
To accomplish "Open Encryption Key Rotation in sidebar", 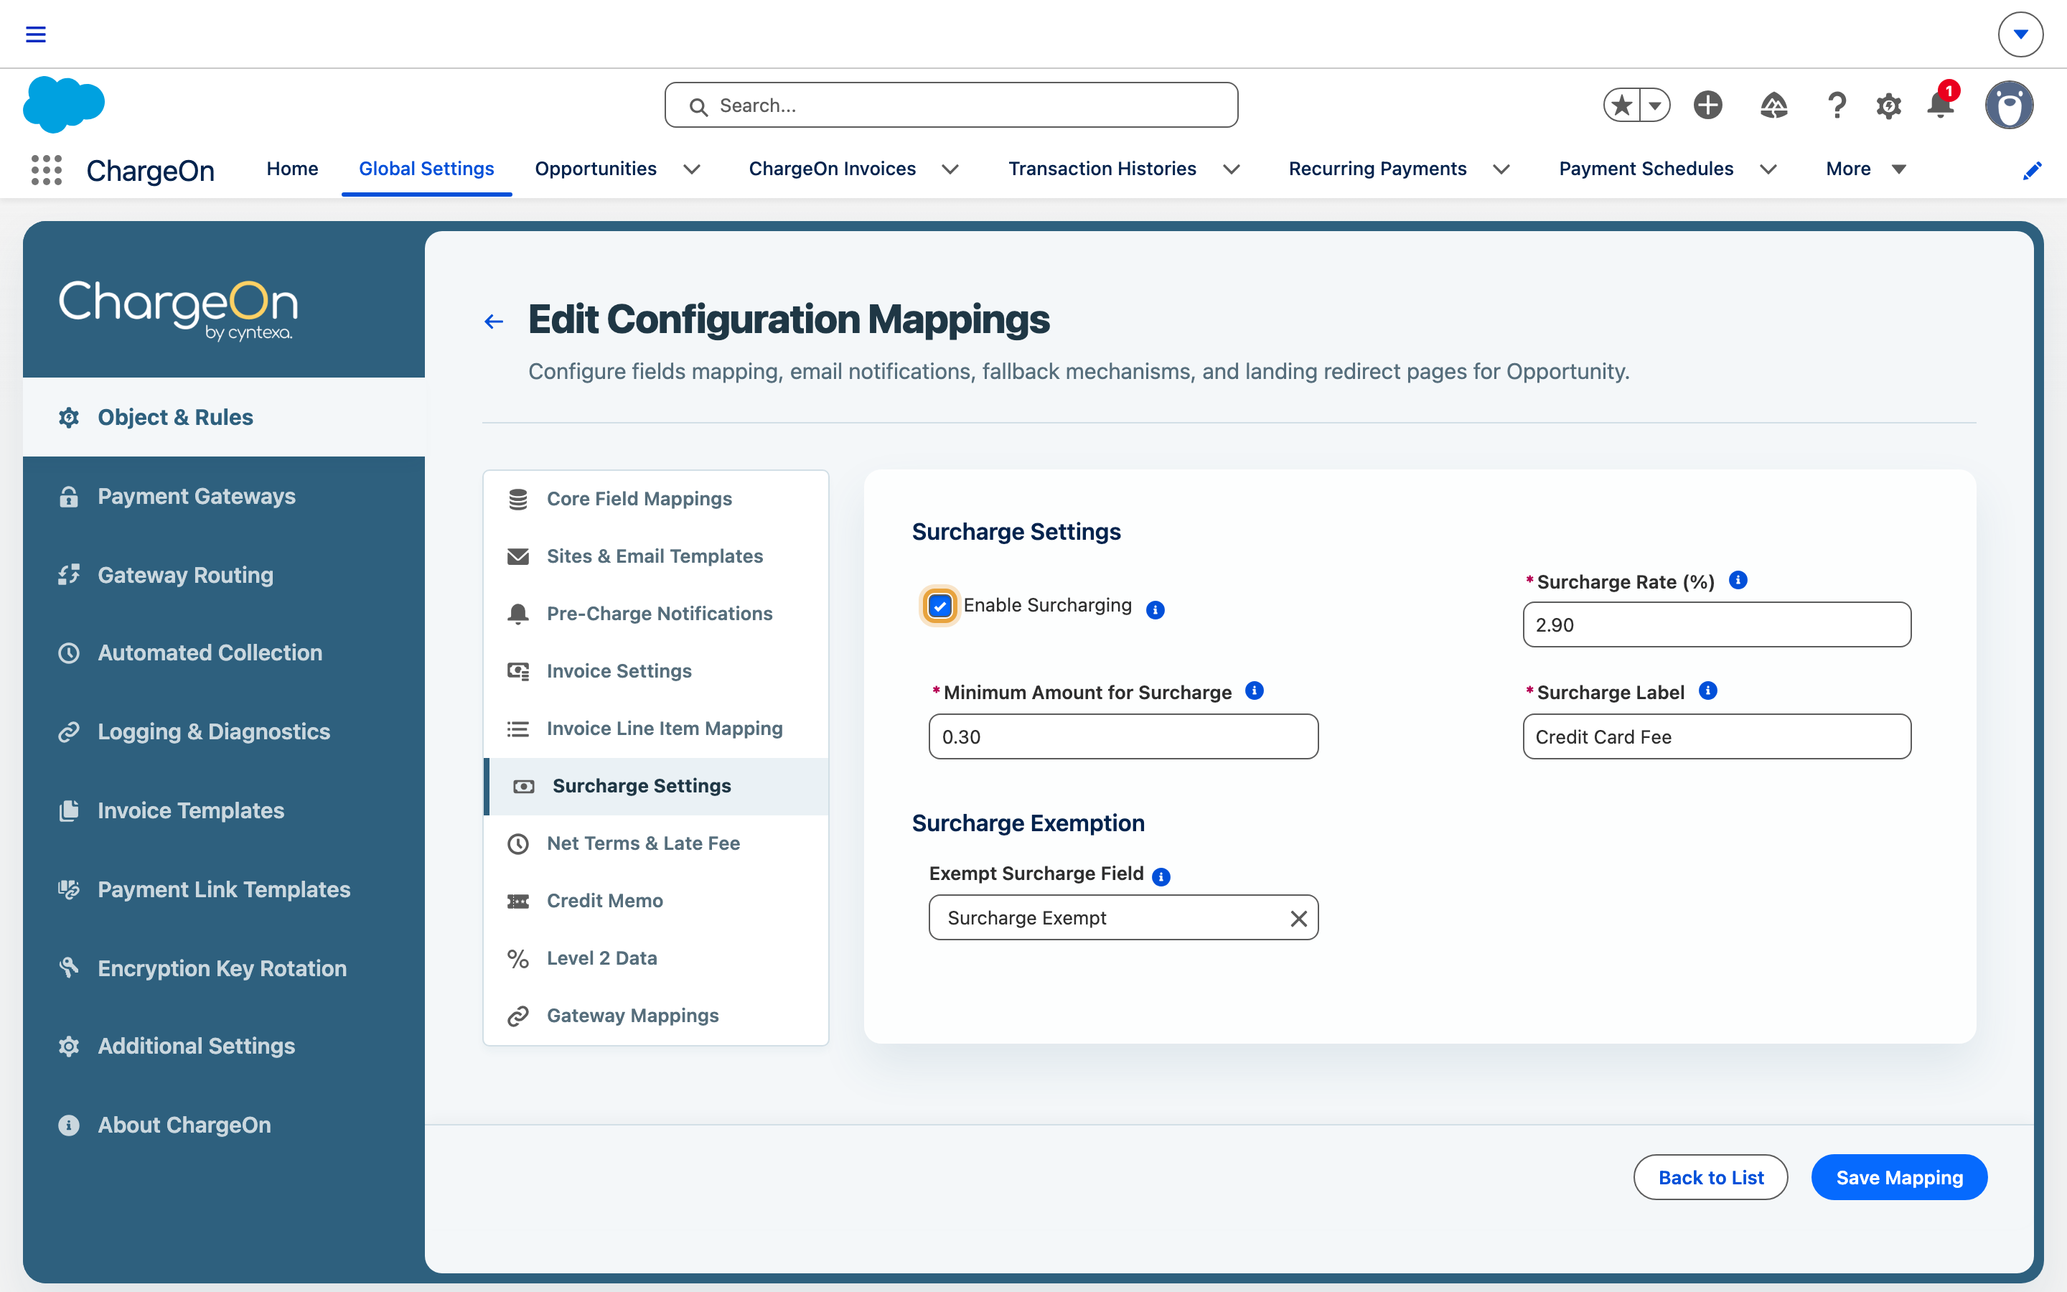I will tap(224, 968).
